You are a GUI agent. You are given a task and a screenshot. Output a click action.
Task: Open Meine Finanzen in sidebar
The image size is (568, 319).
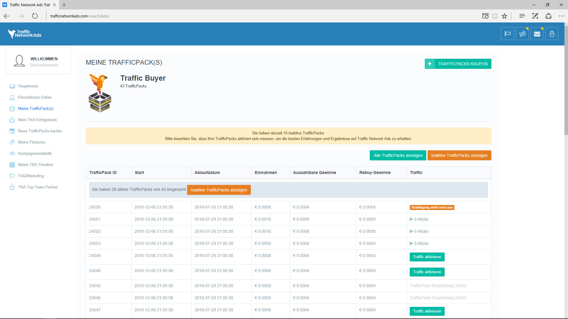coord(32,142)
